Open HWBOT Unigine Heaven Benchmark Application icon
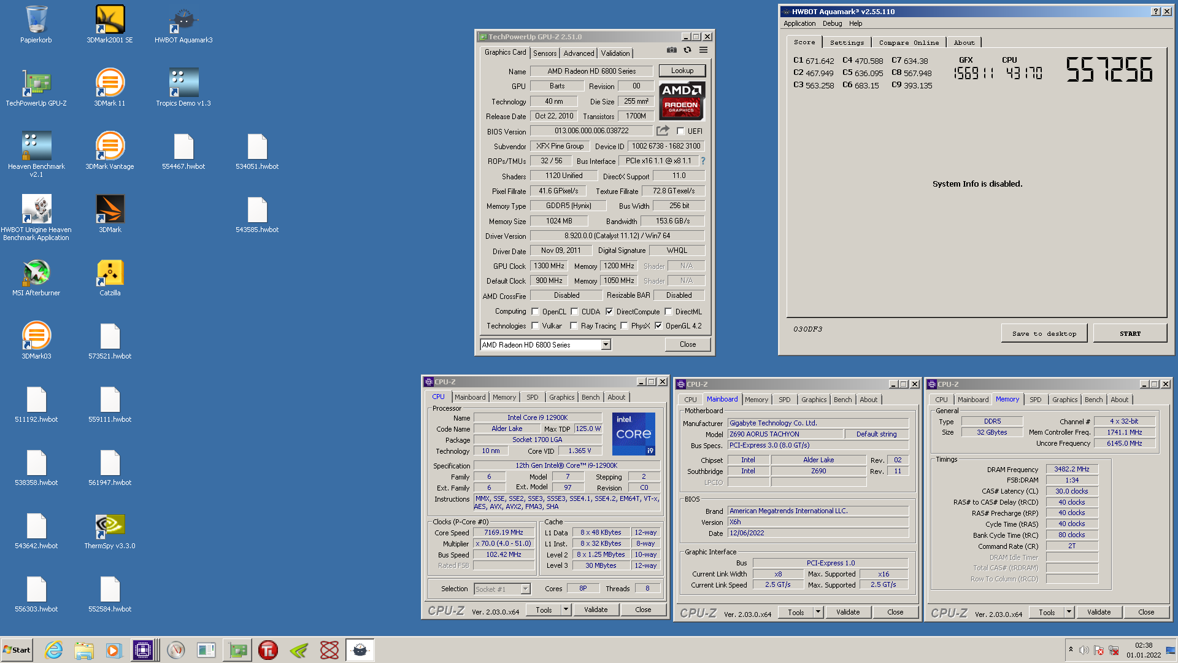This screenshot has width=1178, height=663. 36,218
